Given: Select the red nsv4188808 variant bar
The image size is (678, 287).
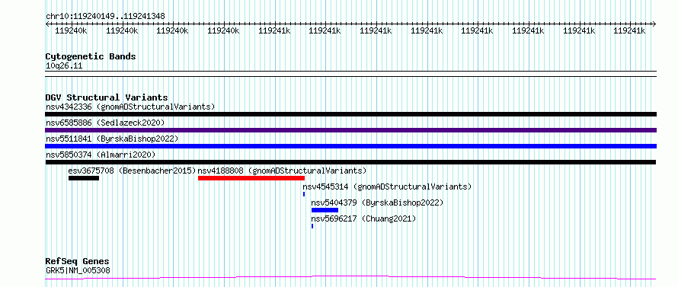Looking at the screenshot, I should tap(251, 178).
